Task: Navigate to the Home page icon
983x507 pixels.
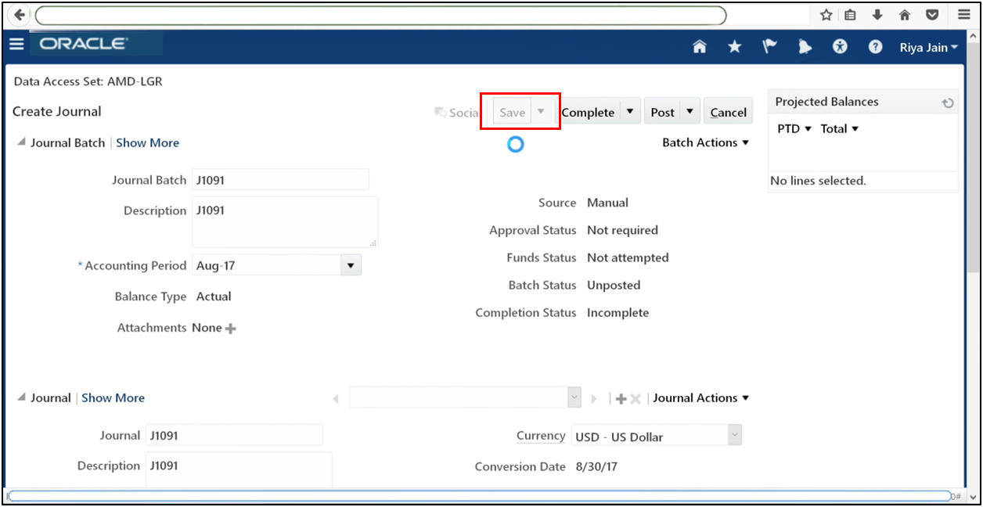Action: point(699,47)
